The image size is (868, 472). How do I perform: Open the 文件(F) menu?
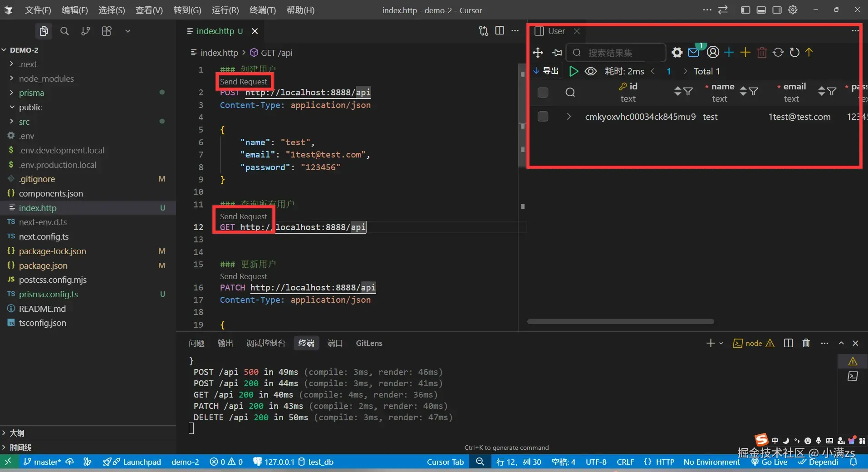point(38,10)
